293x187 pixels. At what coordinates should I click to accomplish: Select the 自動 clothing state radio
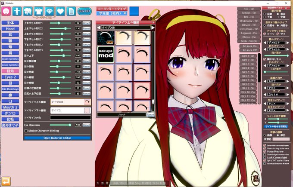coord(265,14)
